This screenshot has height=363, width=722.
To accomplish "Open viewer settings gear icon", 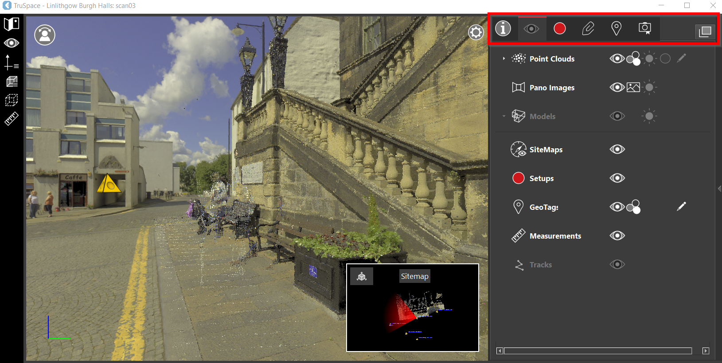I will point(476,32).
